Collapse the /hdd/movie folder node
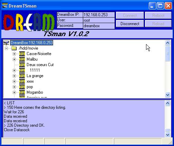 point(7,48)
